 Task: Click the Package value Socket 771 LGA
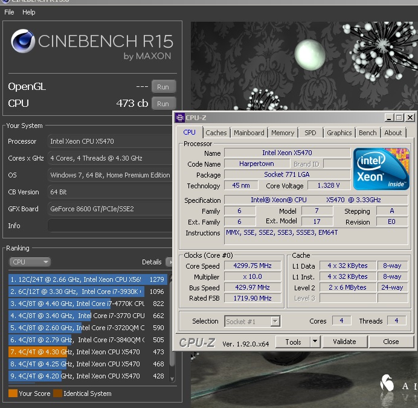[287, 174]
